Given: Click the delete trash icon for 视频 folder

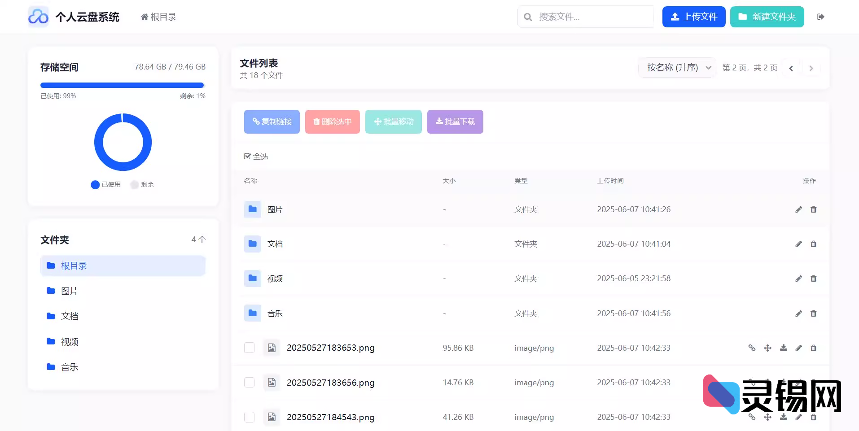Looking at the screenshot, I should (x=813, y=279).
